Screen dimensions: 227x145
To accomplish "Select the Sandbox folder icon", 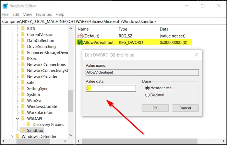I will point(23,130).
